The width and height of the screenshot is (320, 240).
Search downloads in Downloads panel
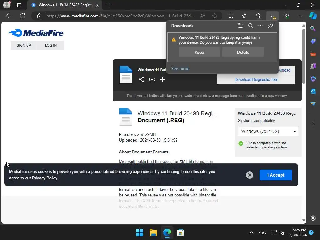pos(251,26)
